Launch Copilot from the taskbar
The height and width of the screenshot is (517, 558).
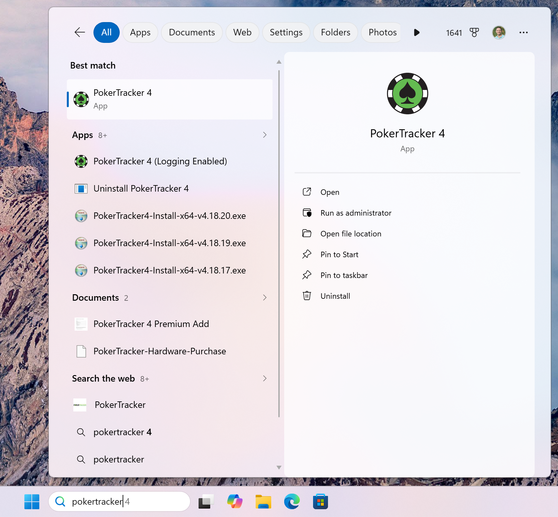[x=235, y=502]
